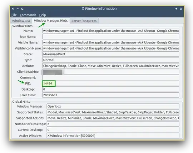
Task: Click the 'Window Manager:' label
Action: coord(30,106)
